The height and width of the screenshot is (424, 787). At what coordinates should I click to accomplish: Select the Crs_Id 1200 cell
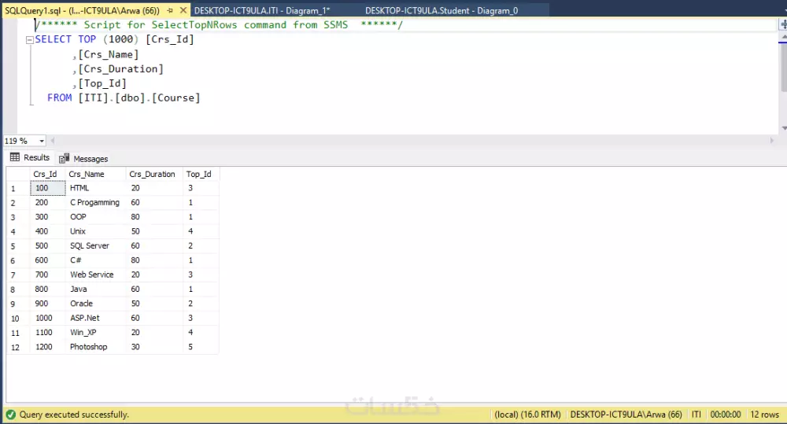pos(48,347)
